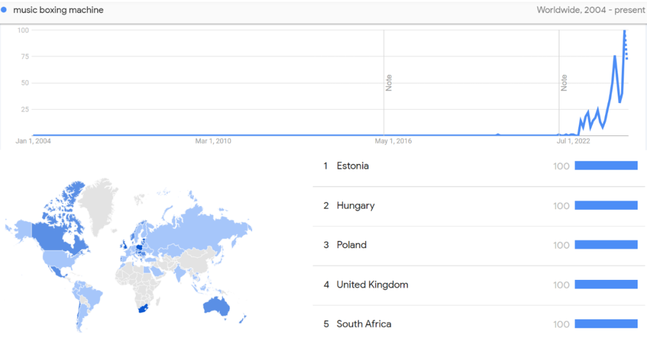Click United Kingdom's blue interest bar

tap(606, 285)
